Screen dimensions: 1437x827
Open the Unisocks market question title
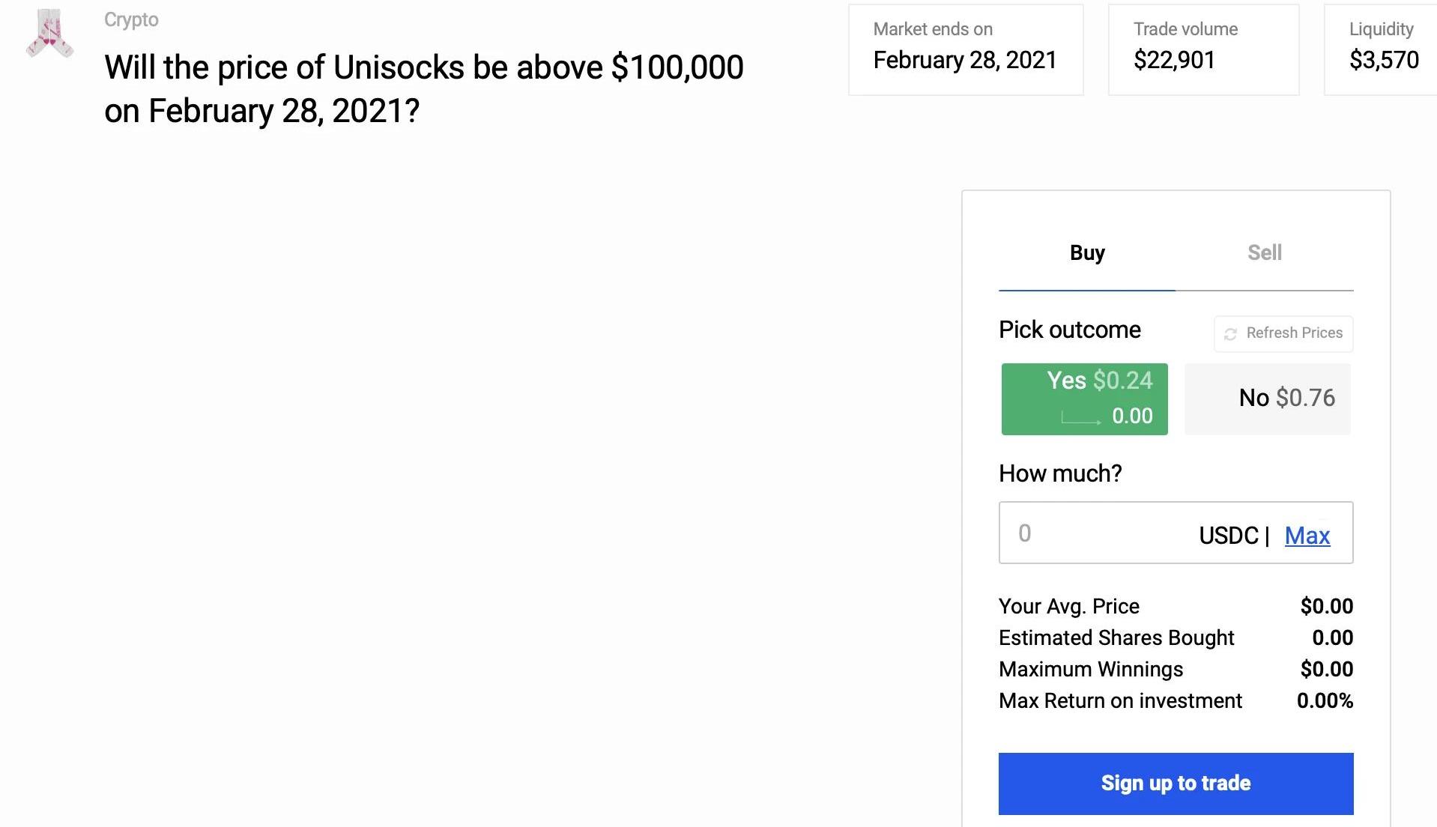tap(423, 88)
